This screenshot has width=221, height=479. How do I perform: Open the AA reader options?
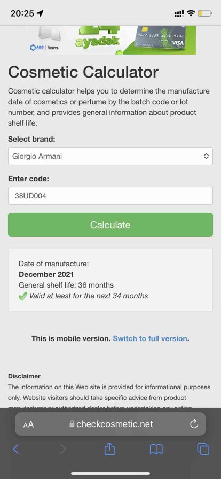[28, 424]
